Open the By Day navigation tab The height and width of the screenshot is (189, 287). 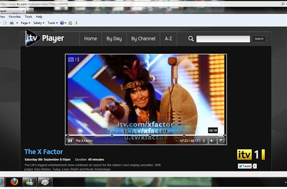click(114, 39)
